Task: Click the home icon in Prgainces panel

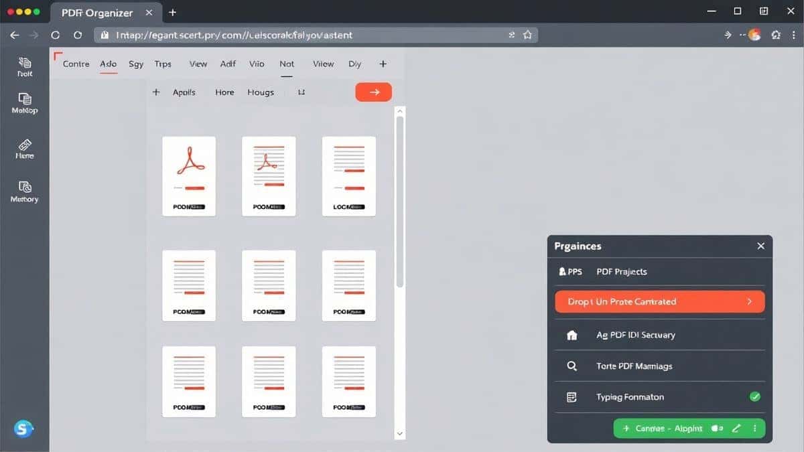Action: tap(572, 335)
